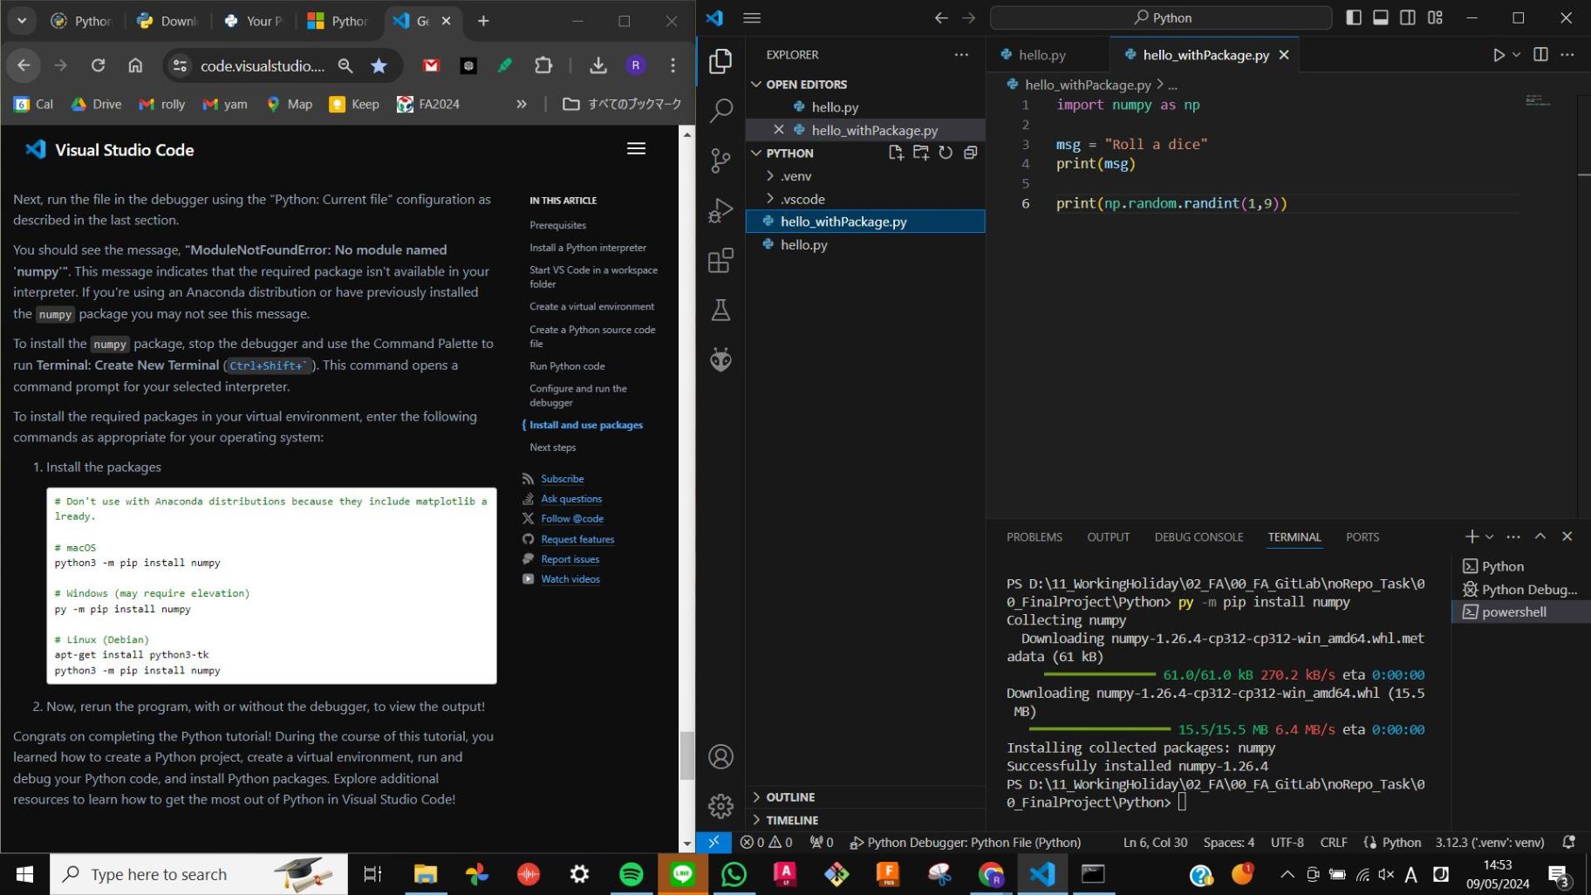Expand the .vscode folder

(802, 199)
